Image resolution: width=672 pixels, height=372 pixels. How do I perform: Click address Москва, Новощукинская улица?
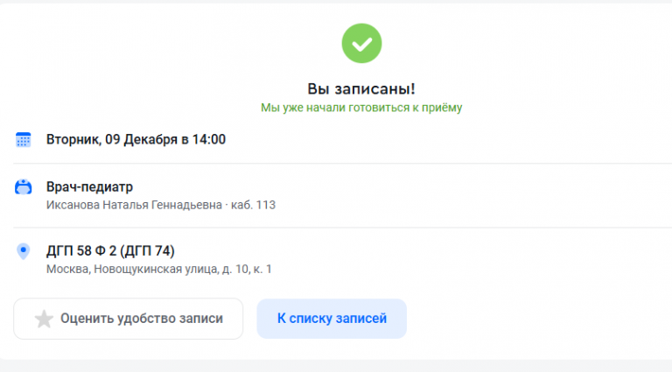pos(132,269)
